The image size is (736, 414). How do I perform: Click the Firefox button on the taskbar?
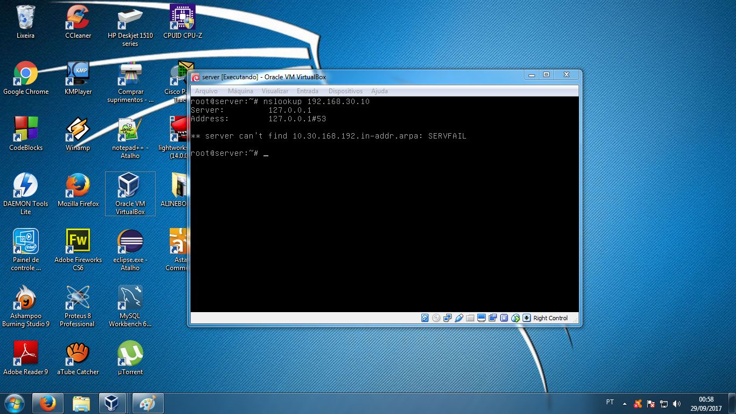48,403
